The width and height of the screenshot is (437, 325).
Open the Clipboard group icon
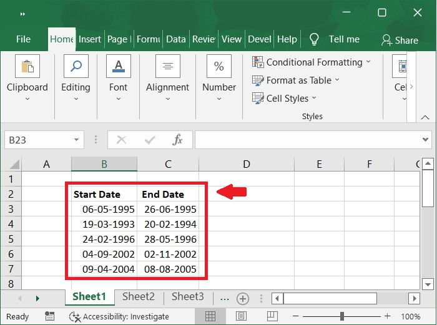click(27, 66)
